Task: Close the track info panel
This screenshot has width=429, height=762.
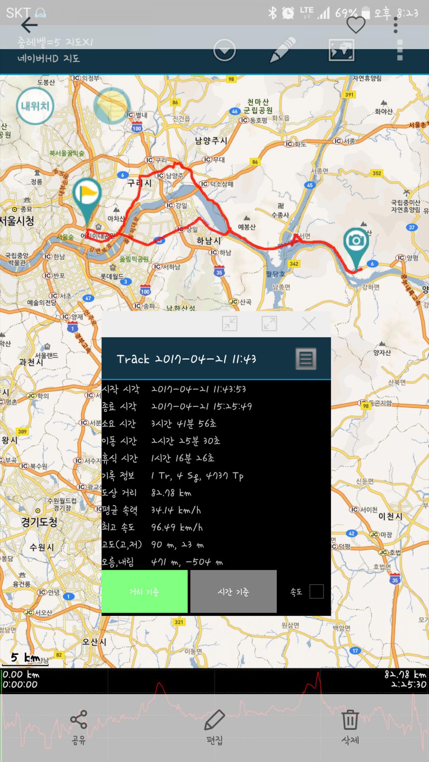Action: [x=309, y=324]
